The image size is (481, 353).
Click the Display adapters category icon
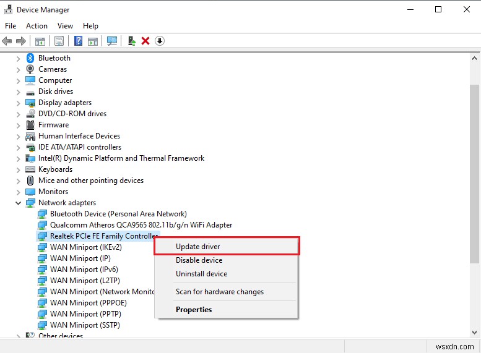click(30, 103)
